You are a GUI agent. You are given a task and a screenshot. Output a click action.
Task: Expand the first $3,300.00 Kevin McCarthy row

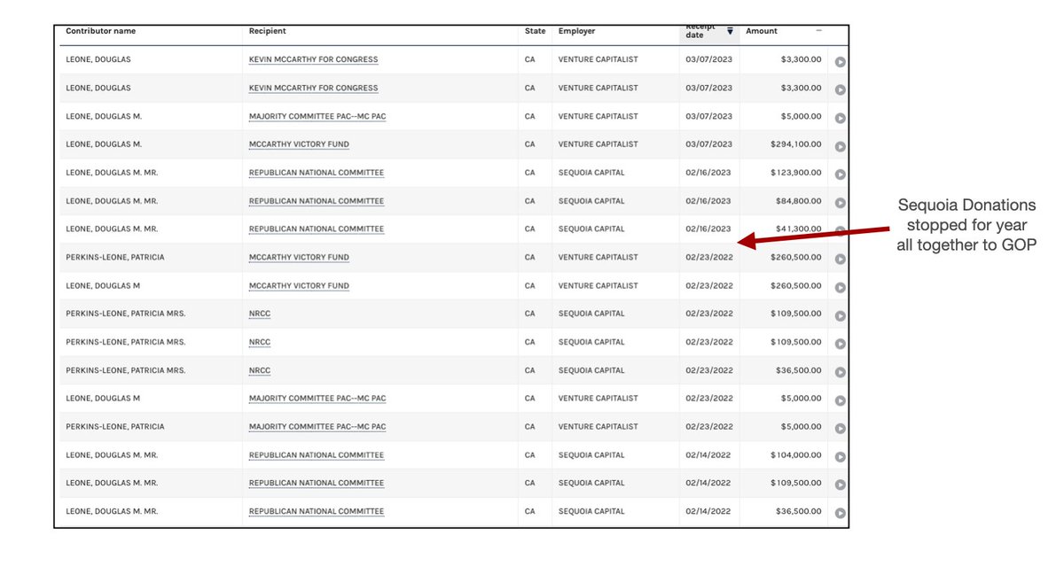coord(840,62)
